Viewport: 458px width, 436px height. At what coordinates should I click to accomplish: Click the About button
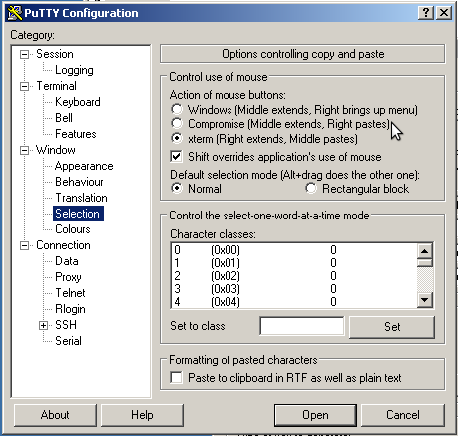click(55, 415)
